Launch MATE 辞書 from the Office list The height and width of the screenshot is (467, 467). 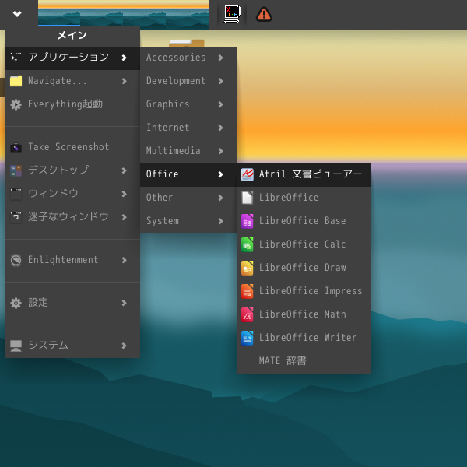click(304, 361)
